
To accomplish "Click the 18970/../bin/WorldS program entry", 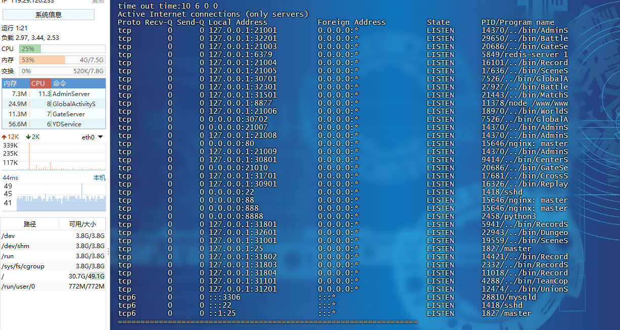I will pyautogui.click(x=524, y=111).
